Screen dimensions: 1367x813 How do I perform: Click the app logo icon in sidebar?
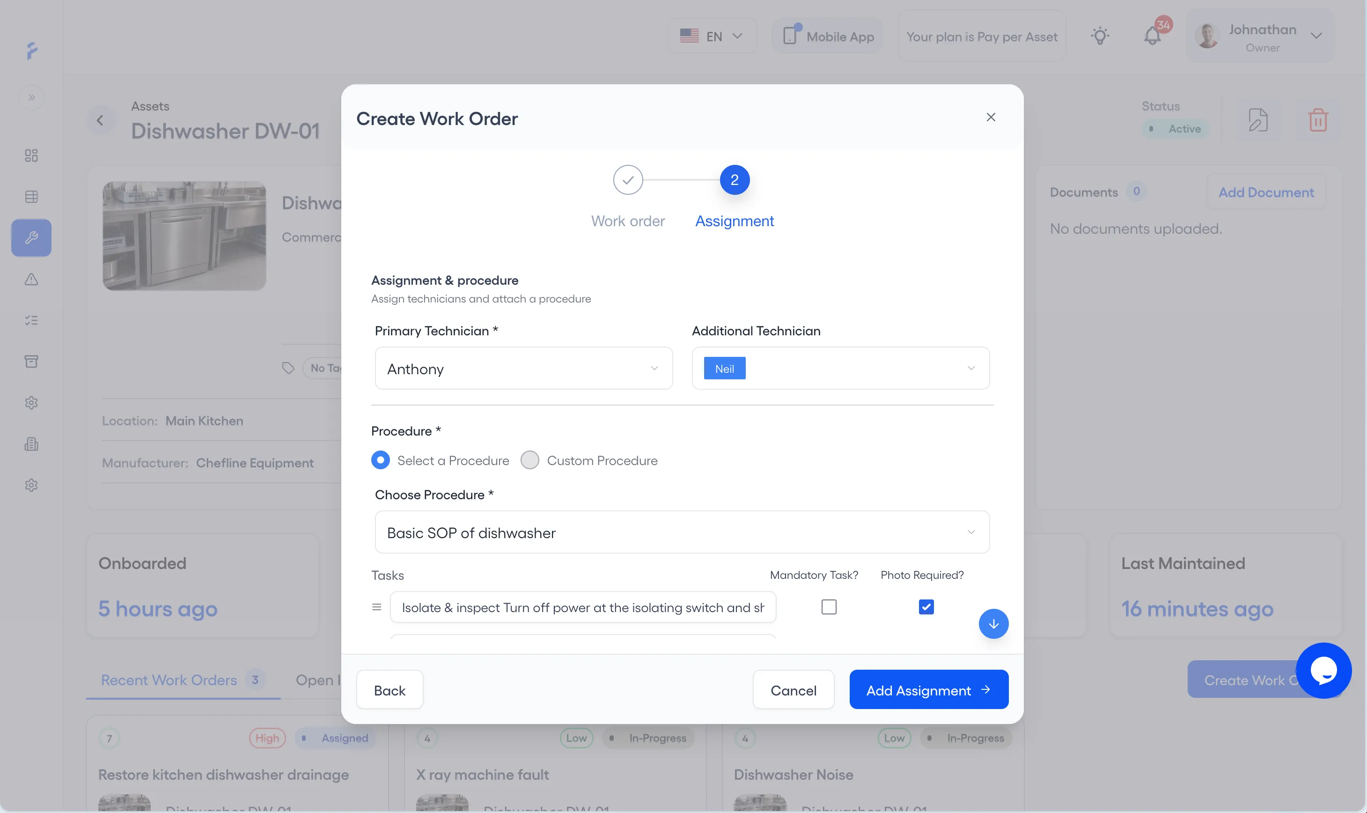click(x=32, y=51)
